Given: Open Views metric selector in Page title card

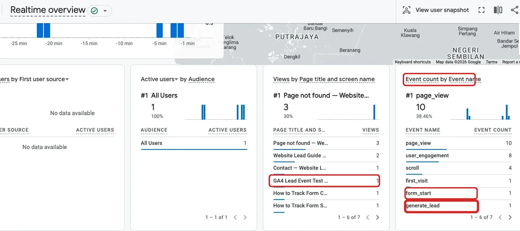Looking at the screenshot, I should pos(281,79).
